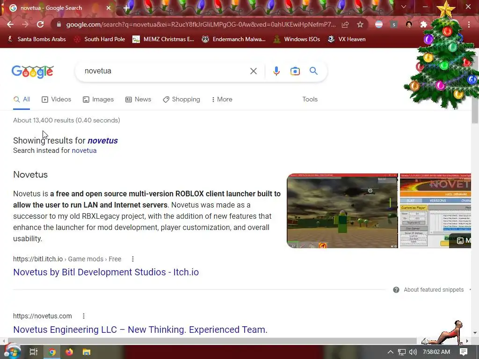Open File Explorer from taskbar

[x=87, y=352]
